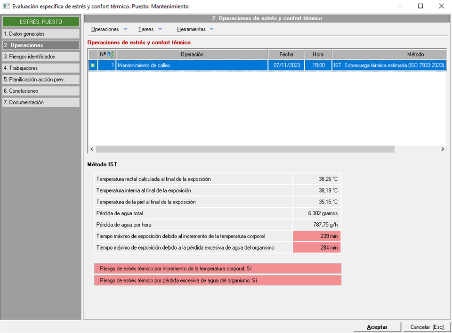Go to 1. Datos generales section

click(40, 34)
